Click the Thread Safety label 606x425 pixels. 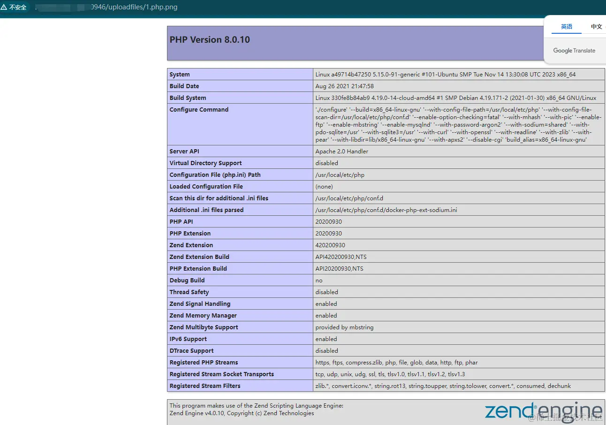point(189,292)
